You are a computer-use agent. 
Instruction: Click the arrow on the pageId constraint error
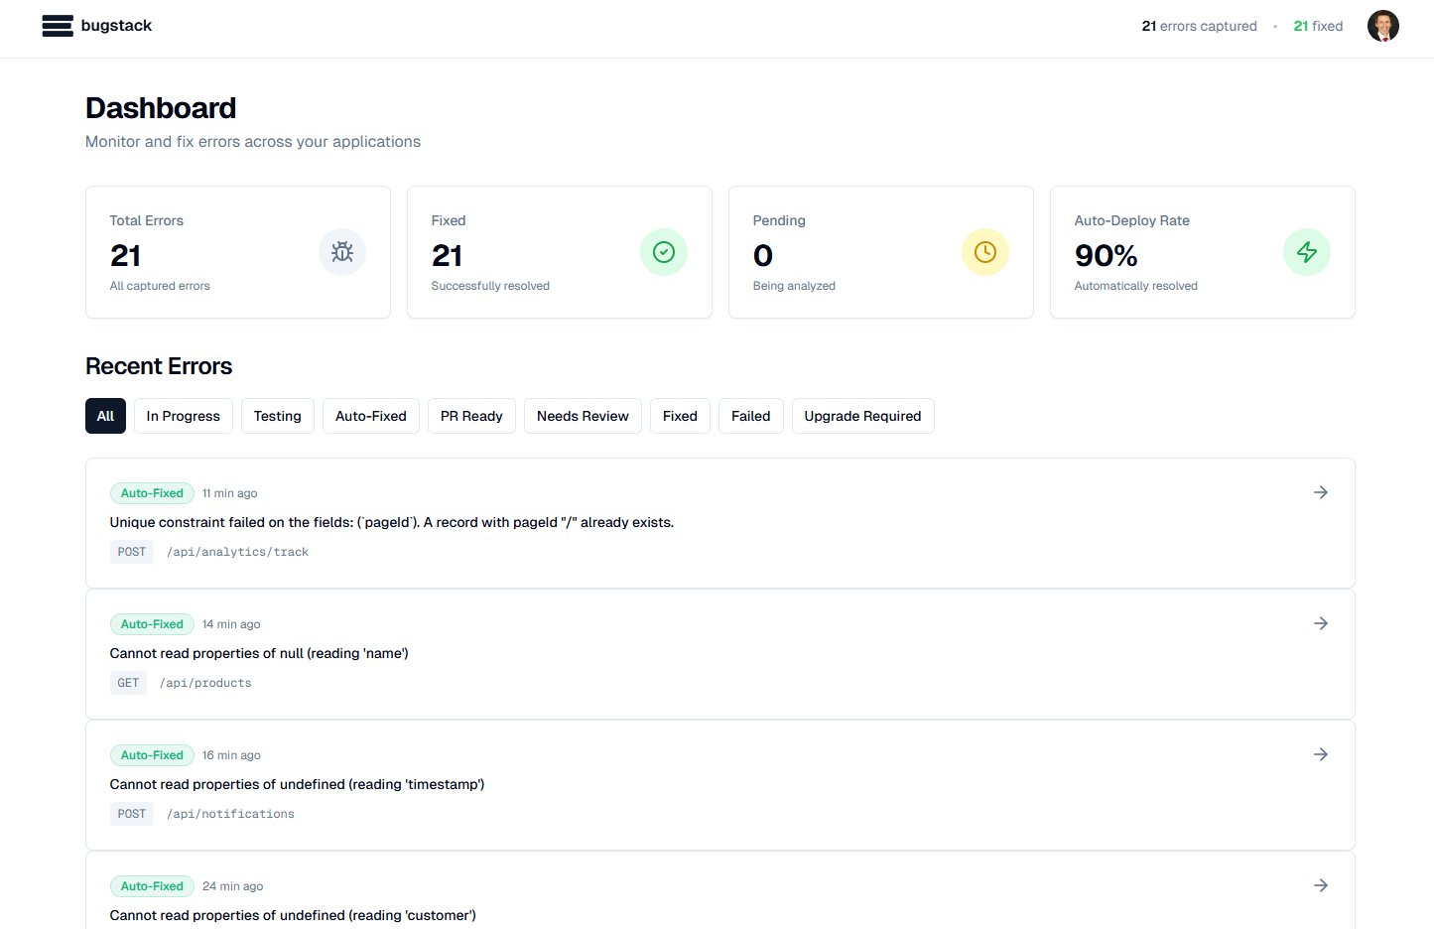tap(1320, 491)
